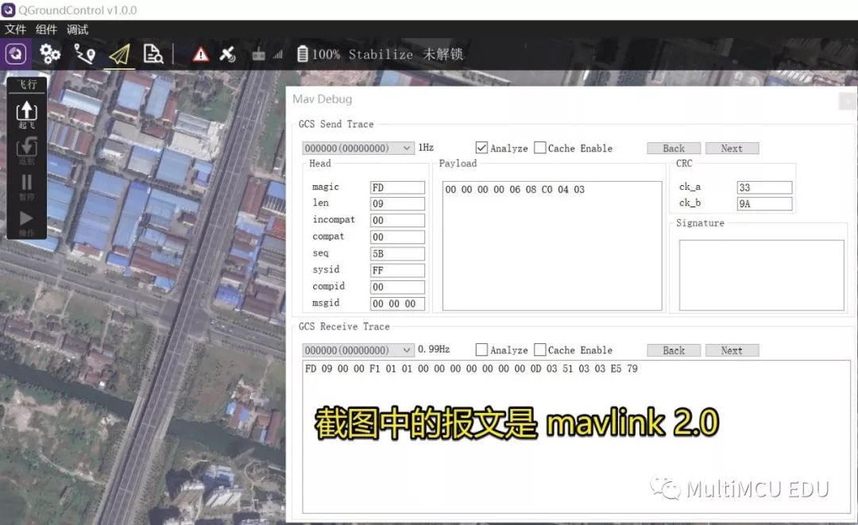Open the Stabilize flight mode selector

click(381, 54)
